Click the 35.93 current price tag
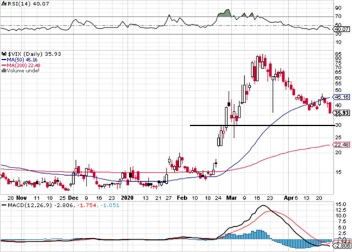Image resolution: width=352 pixels, height=252 pixels. click(x=343, y=113)
